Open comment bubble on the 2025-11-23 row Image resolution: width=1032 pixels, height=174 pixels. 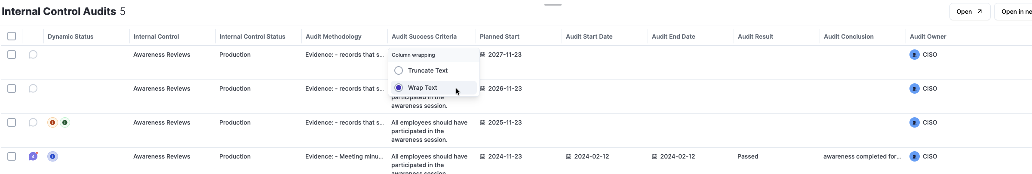33,122
